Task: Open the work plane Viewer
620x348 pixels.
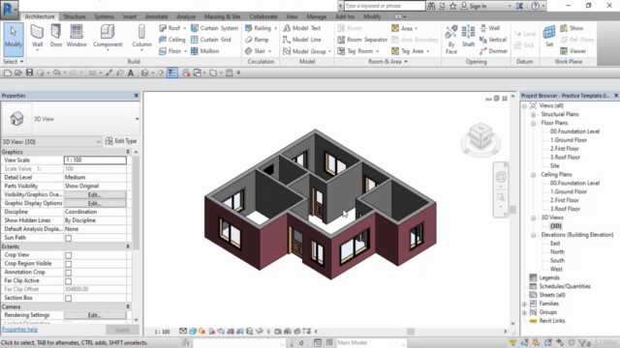Action: 573,51
